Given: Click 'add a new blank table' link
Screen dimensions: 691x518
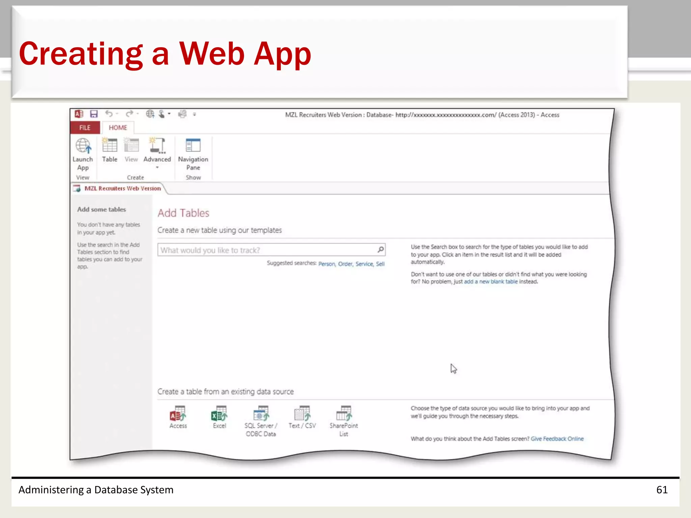Looking at the screenshot, I should pyautogui.click(x=491, y=282).
